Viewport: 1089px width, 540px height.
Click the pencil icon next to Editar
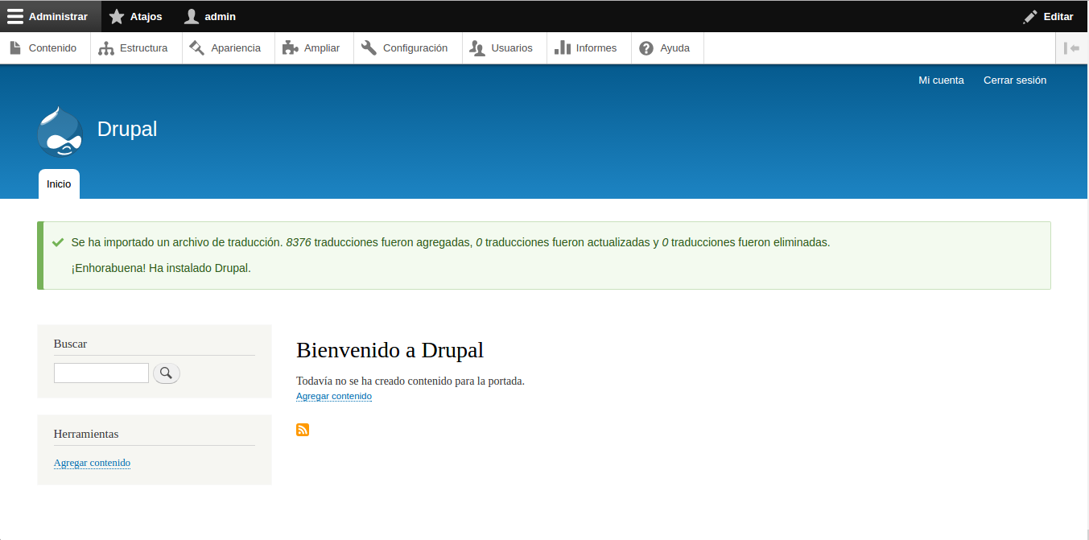click(x=1030, y=17)
